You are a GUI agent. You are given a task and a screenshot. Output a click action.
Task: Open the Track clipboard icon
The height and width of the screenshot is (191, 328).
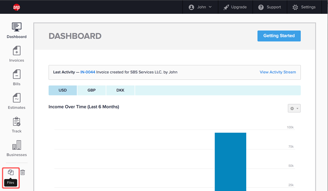tap(17, 122)
